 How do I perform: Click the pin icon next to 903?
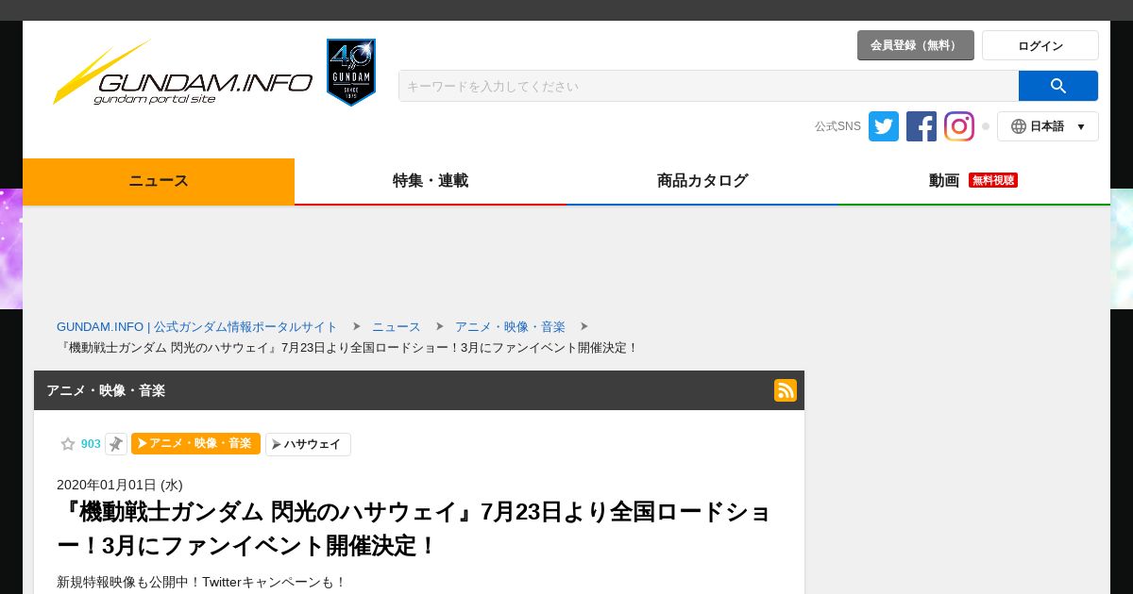tap(116, 444)
